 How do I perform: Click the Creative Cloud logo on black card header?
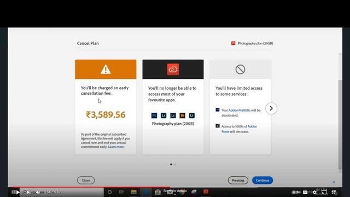click(173, 69)
